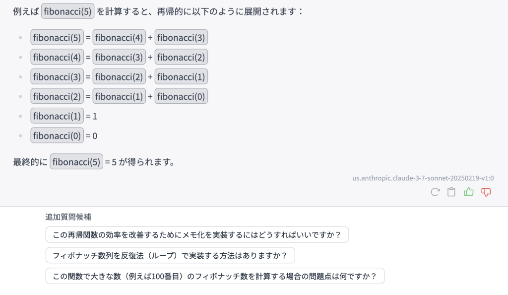
Task: Select the fibonacci(3) chip in the third bullet
Action: coord(57,76)
